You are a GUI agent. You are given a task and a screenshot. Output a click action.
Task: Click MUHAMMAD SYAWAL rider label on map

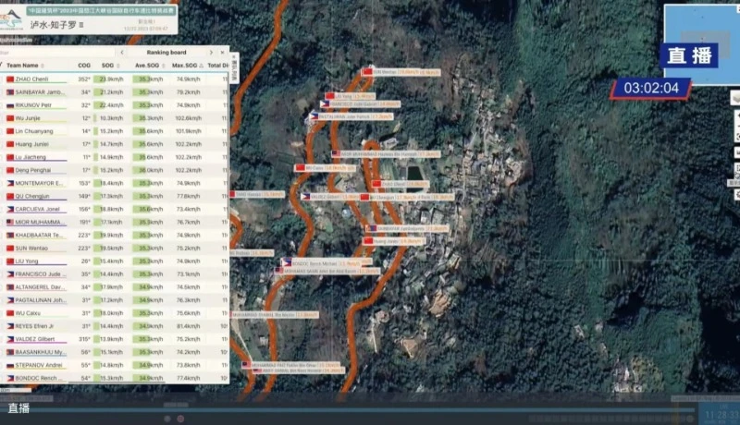[x=275, y=314]
